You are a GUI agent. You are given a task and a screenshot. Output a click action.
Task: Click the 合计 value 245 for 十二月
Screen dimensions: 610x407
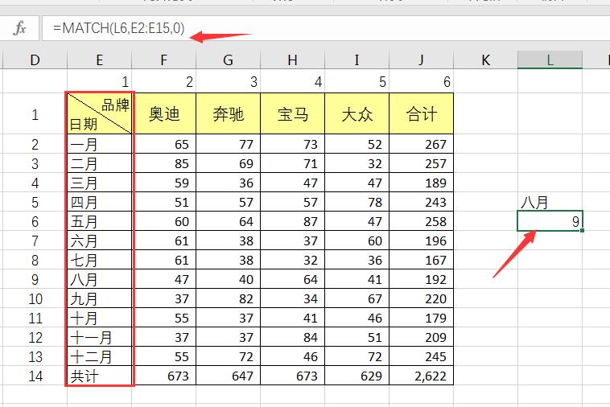(x=422, y=356)
